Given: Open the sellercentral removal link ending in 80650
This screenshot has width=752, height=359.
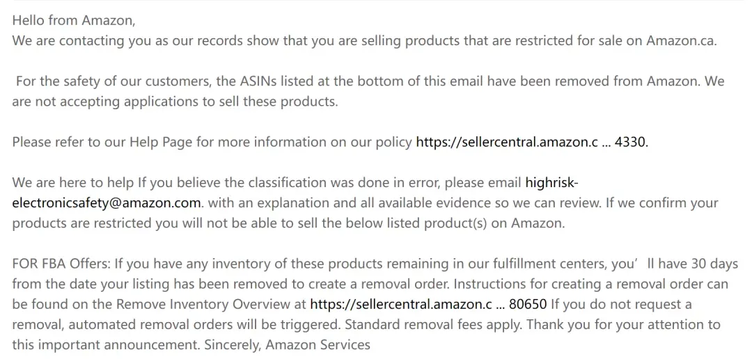Looking at the screenshot, I should point(428,304).
